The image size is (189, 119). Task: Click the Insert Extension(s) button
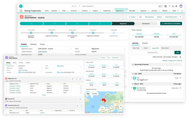(171, 17)
